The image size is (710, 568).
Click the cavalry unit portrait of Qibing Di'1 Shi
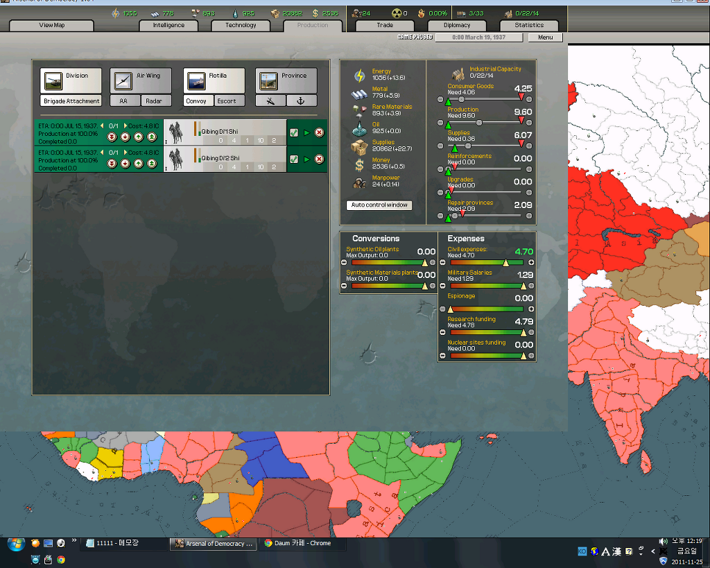pyautogui.click(x=175, y=132)
